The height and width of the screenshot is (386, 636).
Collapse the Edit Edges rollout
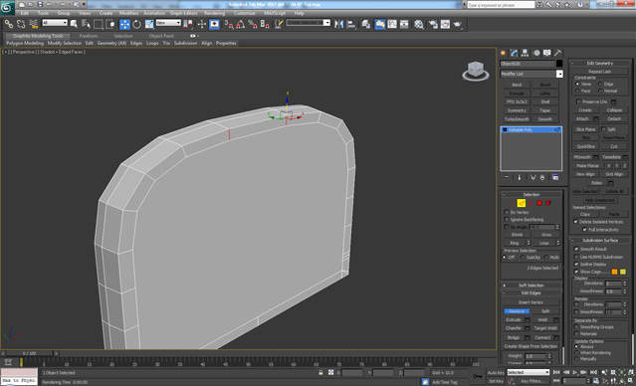pos(531,292)
